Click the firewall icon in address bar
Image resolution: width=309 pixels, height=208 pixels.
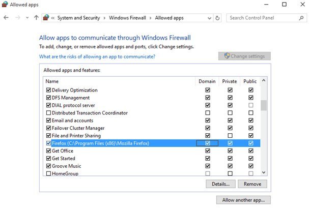46,18
